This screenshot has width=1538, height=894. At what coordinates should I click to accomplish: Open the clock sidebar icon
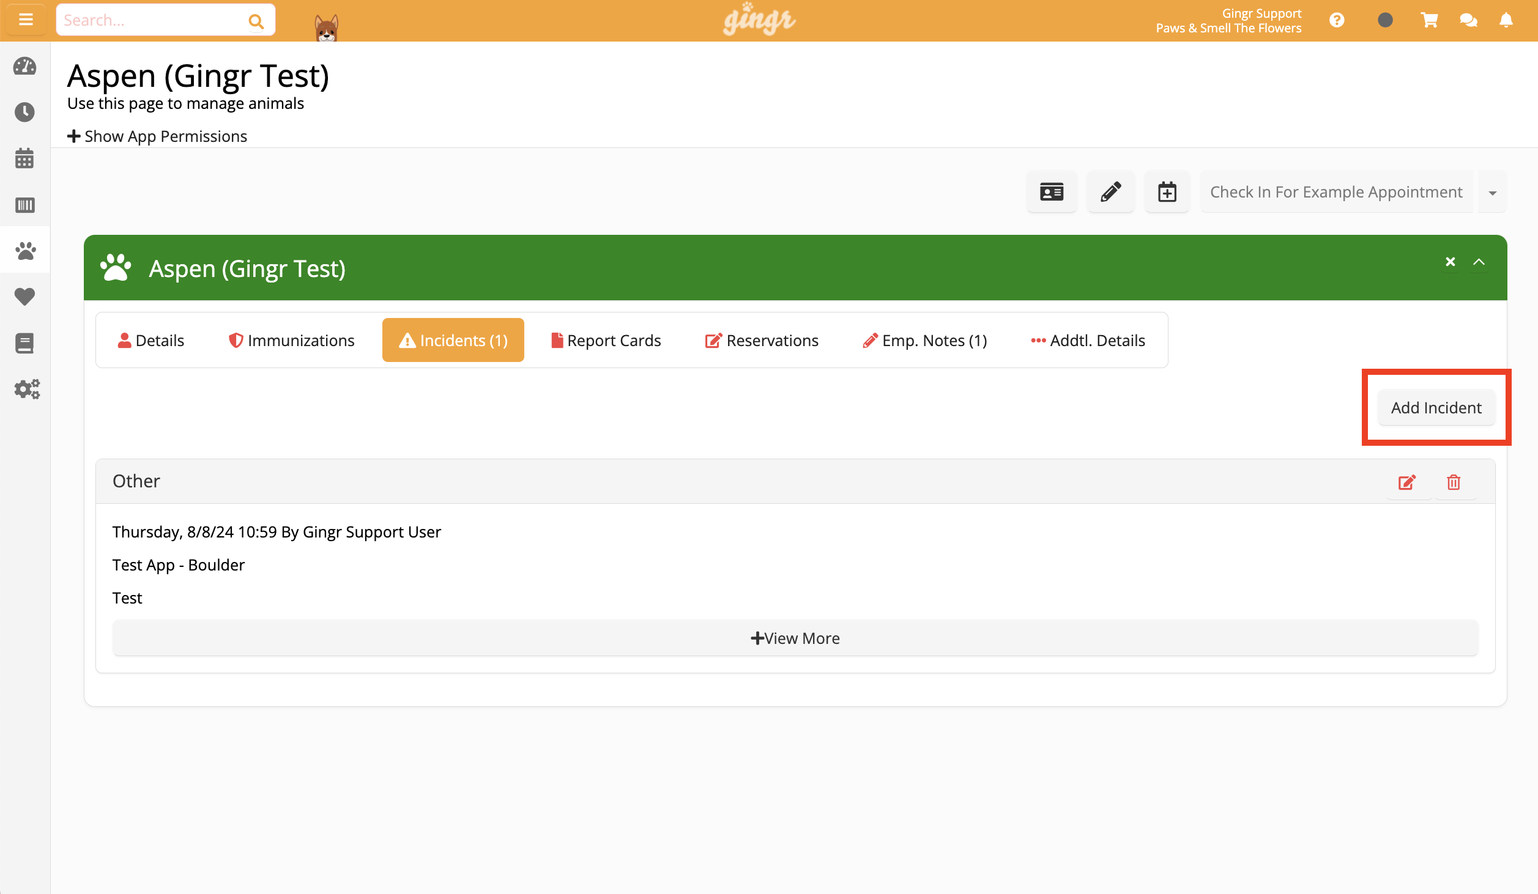[x=25, y=112]
